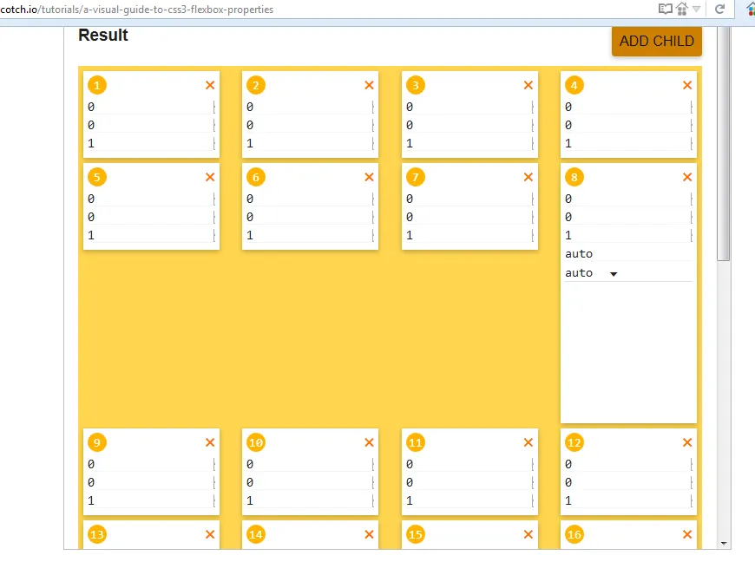Remove child card 14 with its X
This screenshot has height=575, width=755.
(370, 534)
